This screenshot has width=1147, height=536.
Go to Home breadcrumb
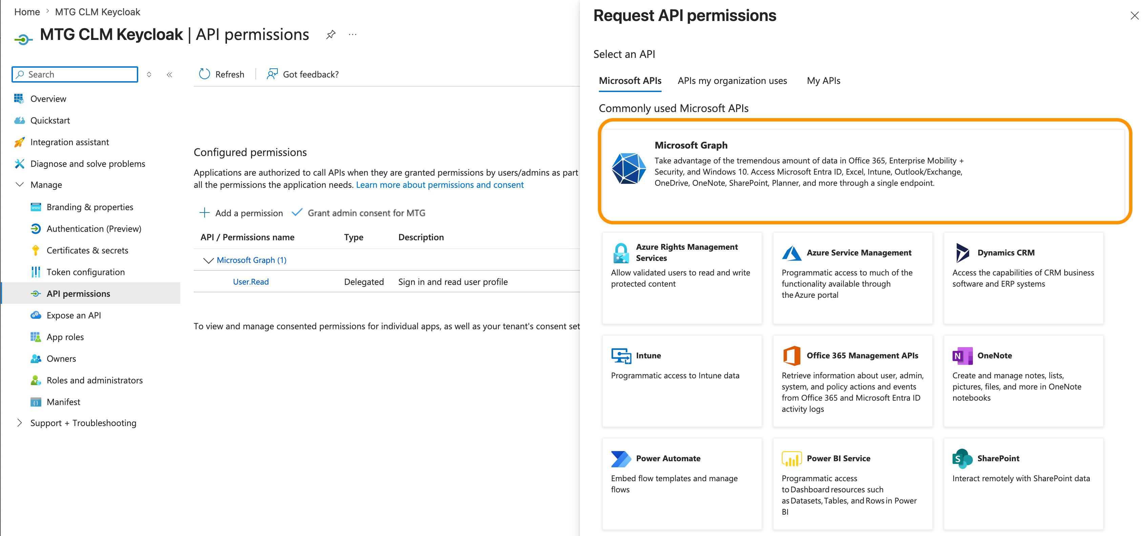tap(27, 12)
